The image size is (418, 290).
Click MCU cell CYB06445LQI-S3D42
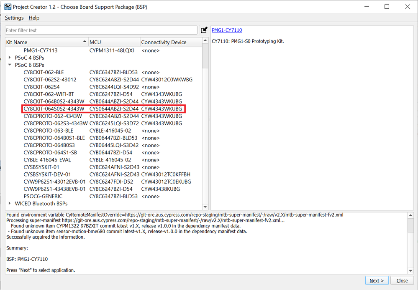coord(114,145)
